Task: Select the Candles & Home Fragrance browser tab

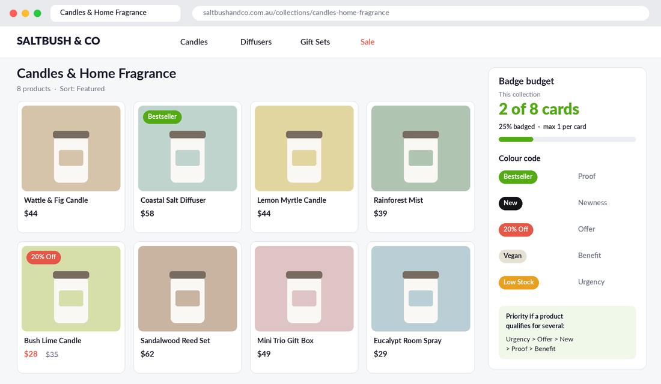Action: click(x=115, y=13)
